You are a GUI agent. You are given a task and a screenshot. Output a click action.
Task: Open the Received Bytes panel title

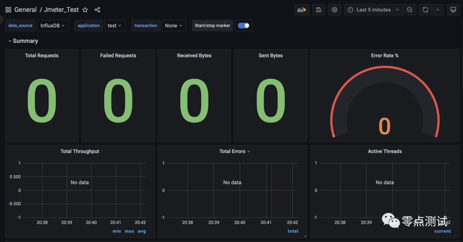click(194, 56)
